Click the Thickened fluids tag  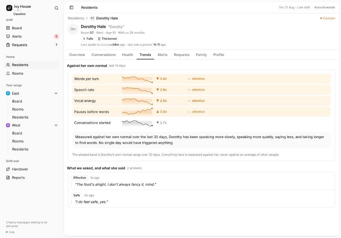click(107, 39)
